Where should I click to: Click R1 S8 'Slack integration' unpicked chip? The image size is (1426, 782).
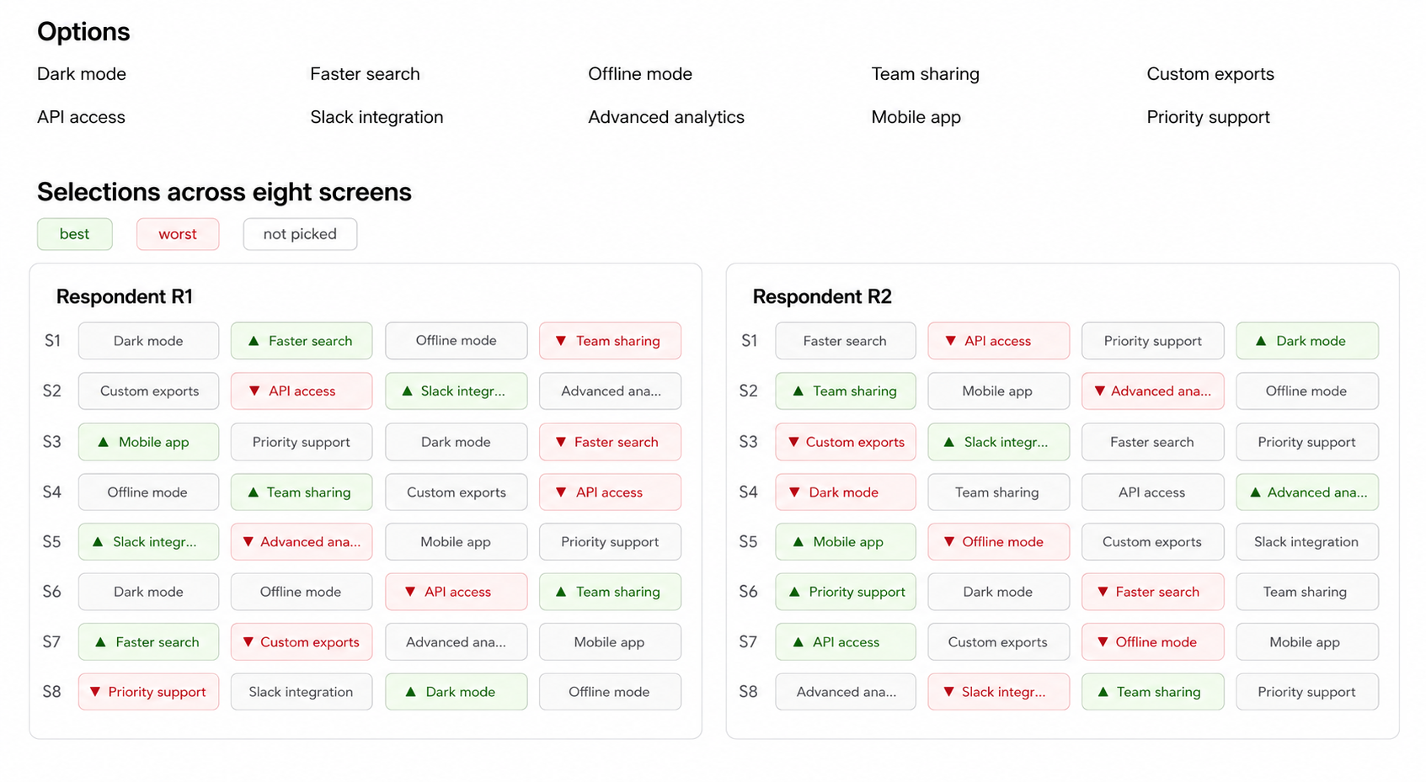(302, 691)
